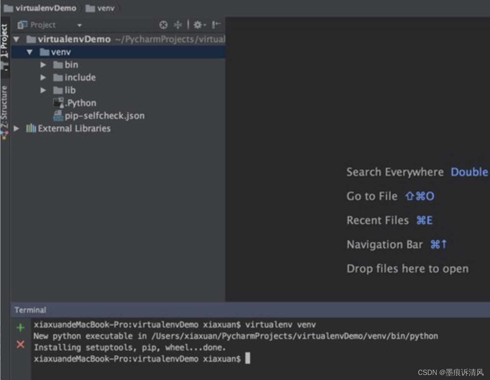This screenshot has height=380, width=490.
Task: Open Project panel settings via gear icon
Action: click(198, 25)
